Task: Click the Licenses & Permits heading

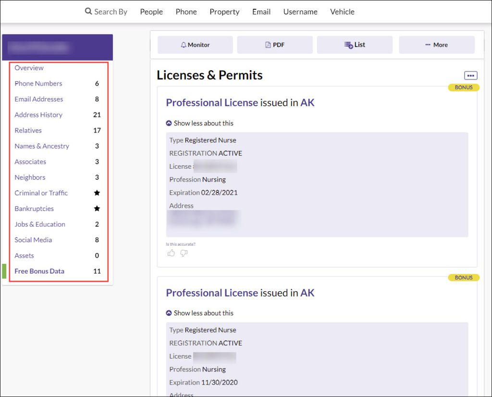Action: (x=209, y=75)
